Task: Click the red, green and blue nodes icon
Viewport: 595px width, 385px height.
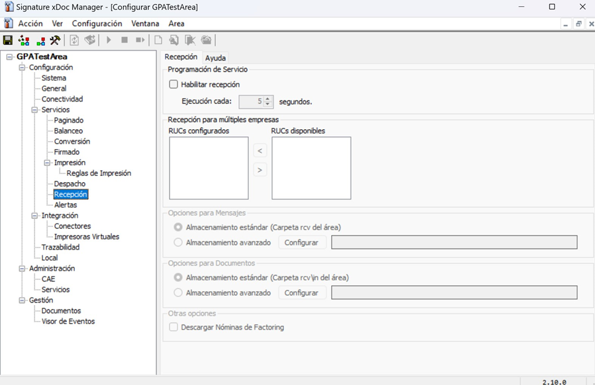Action: [41, 41]
